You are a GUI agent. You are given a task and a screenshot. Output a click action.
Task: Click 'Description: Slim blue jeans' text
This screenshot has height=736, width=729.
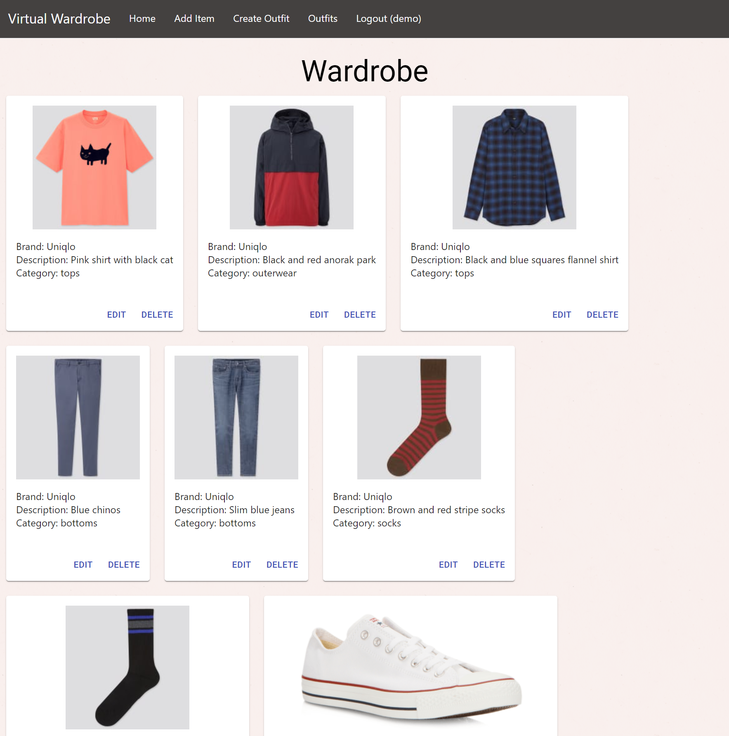point(234,510)
